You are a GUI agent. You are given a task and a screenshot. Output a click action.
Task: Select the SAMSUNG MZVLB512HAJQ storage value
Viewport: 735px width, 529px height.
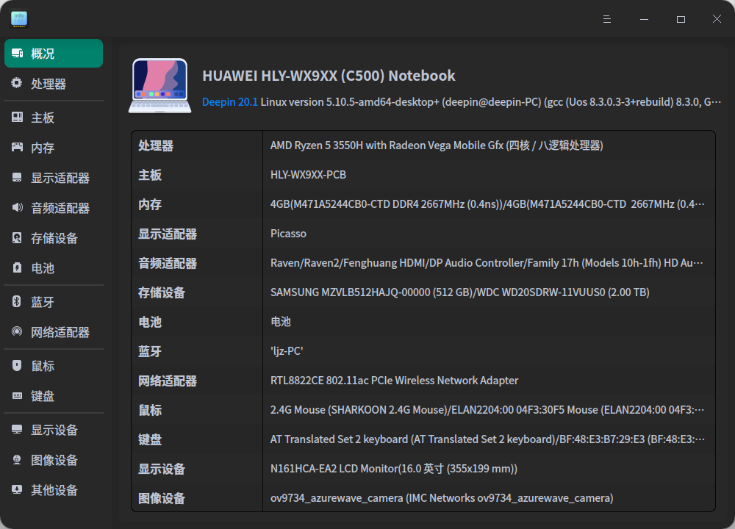tap(460, 292)
